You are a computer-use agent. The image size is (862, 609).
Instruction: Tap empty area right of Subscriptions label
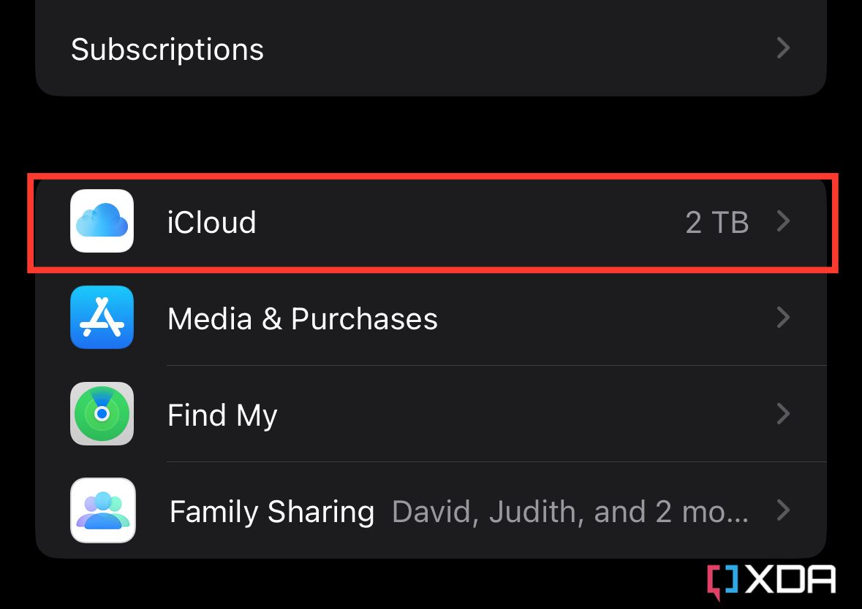(512, 49)
